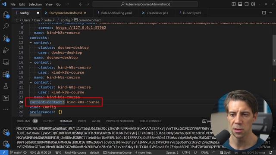This screenshot has height=155, width=276.
Task: Open the Extensions view icon
Action: point(6,74)
